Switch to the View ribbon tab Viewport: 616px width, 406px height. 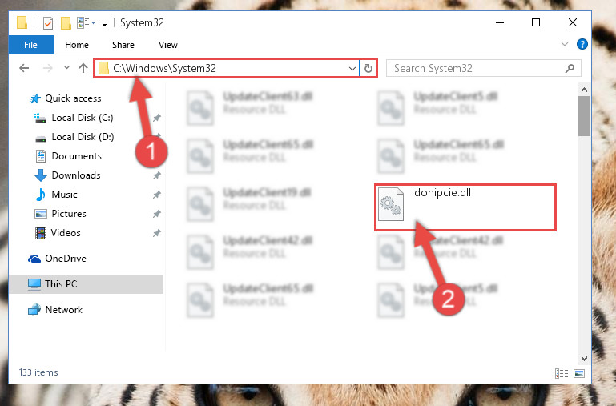click(168, 45)
